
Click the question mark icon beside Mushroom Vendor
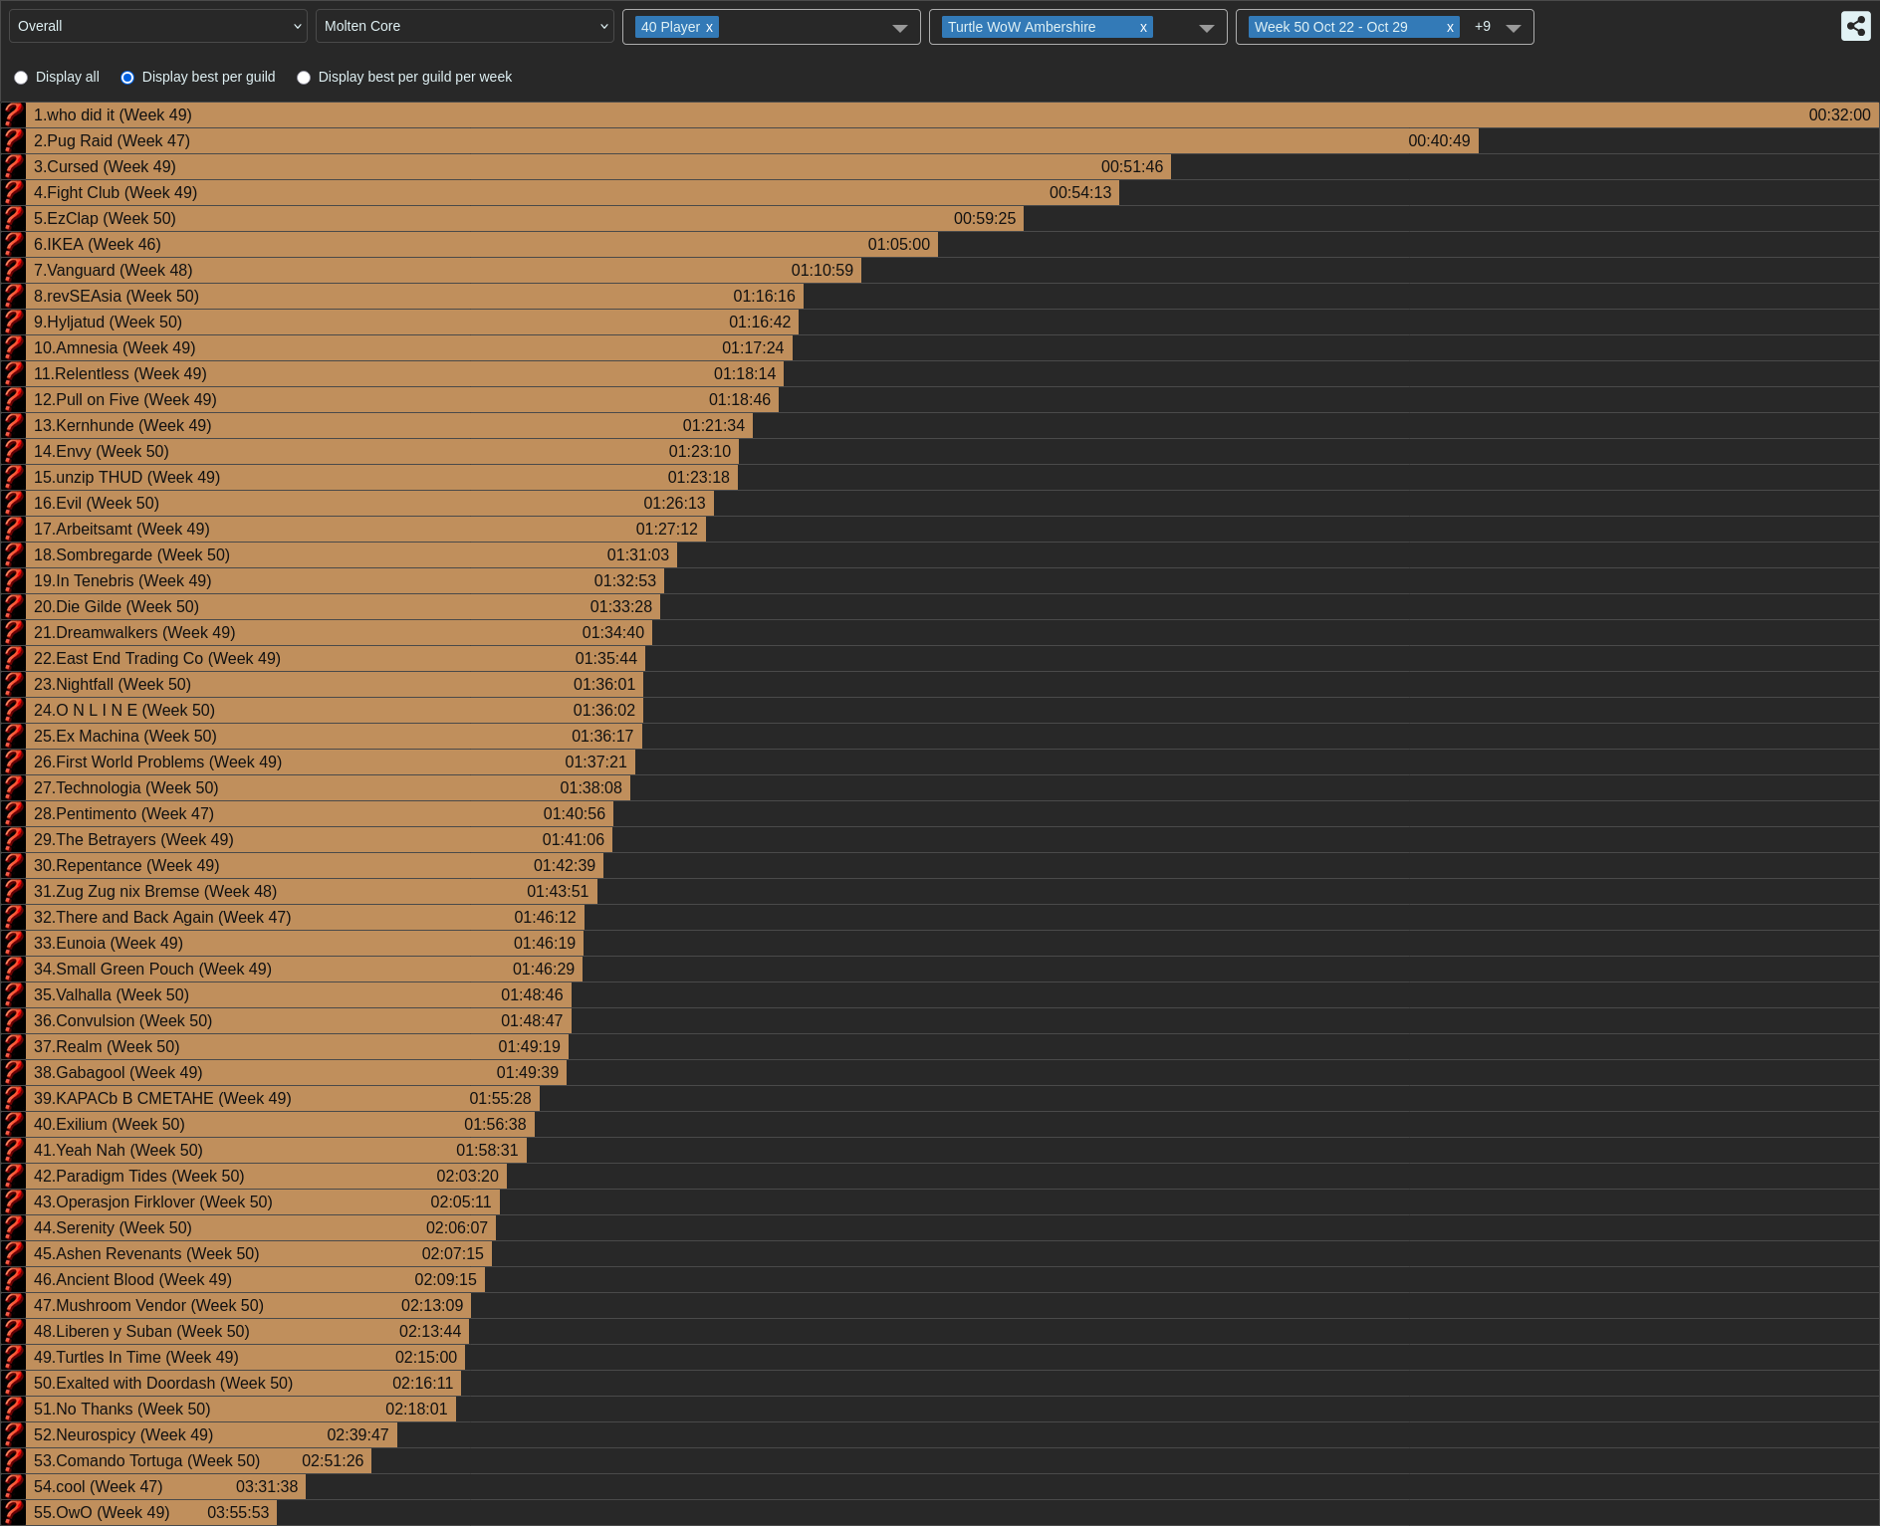(13, 1305)
